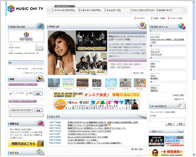This screenshot has width=196, height=157.
Task: Click the pink TV icon beside 視聴方法
Action: 41,123
